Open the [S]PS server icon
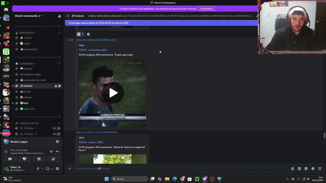 6,76
